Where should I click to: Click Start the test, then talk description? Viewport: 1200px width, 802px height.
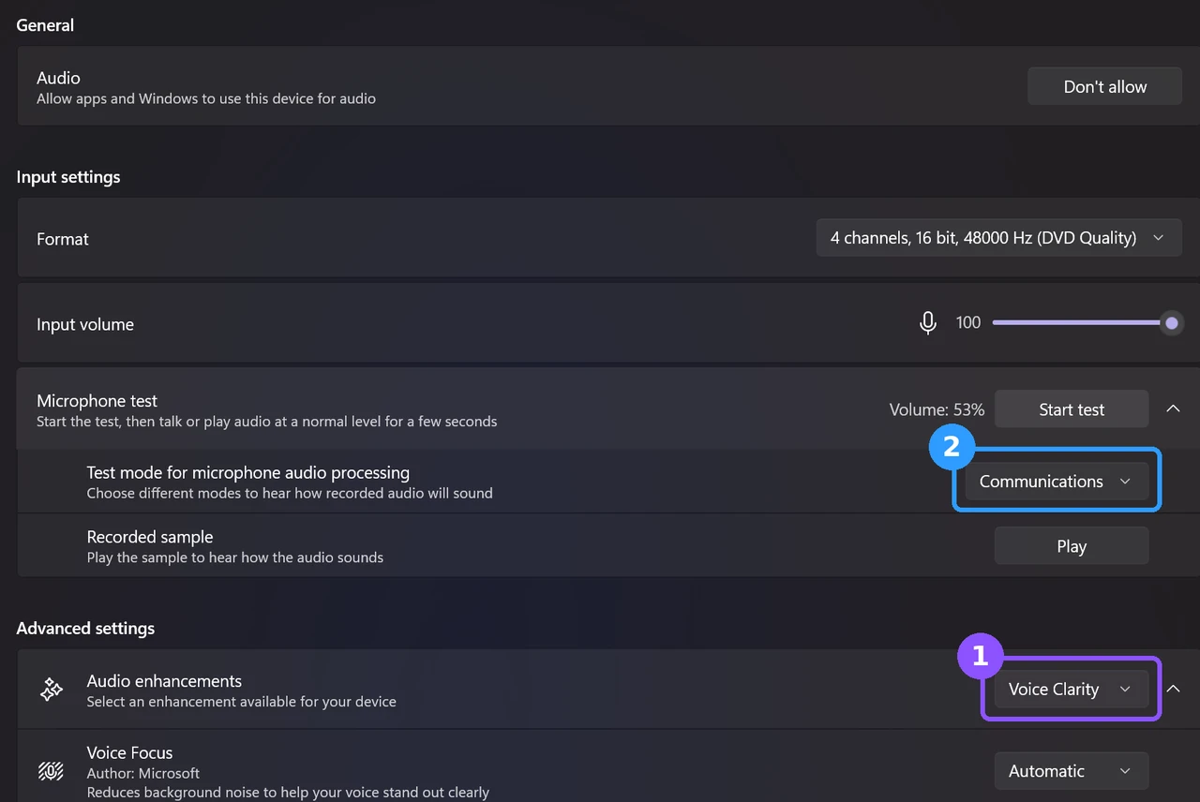coord(267,422)
